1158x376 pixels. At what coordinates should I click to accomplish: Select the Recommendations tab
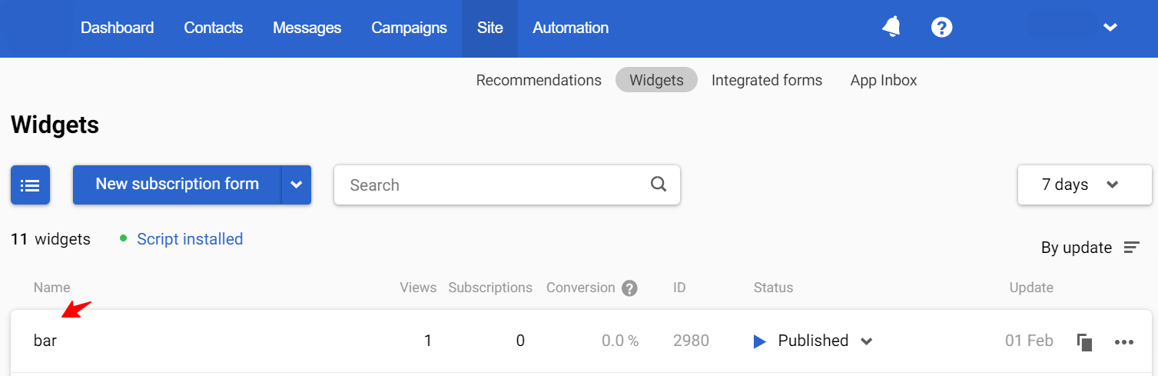coord(539,80)
